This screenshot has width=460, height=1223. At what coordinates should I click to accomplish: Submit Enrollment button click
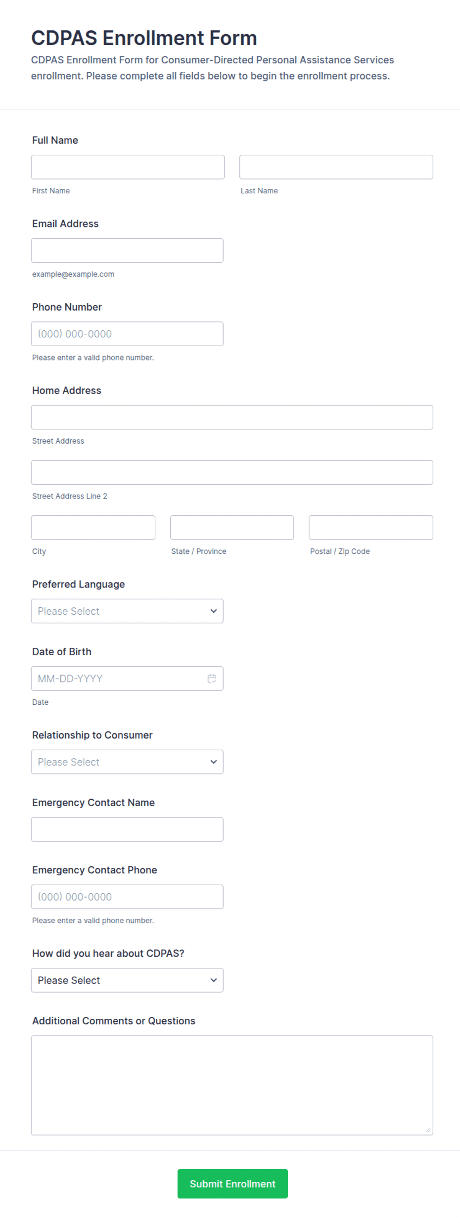tap(232, 1184)
